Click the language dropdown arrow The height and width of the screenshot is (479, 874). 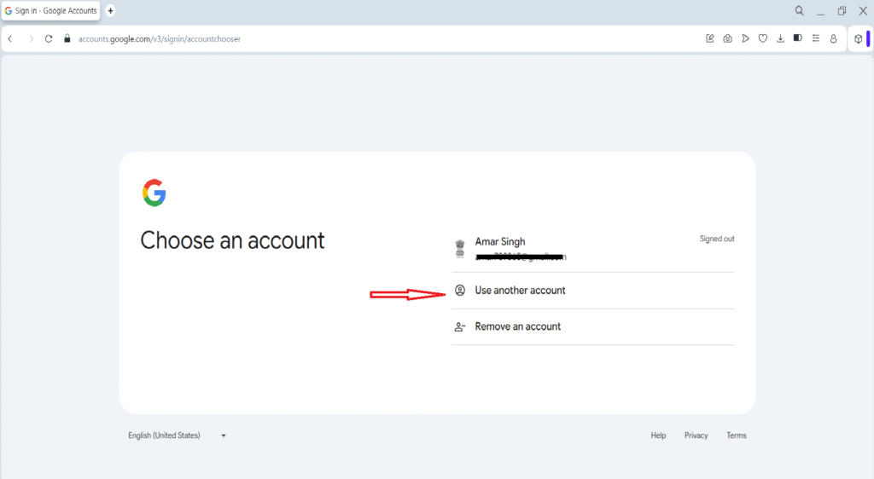(224, 436)
